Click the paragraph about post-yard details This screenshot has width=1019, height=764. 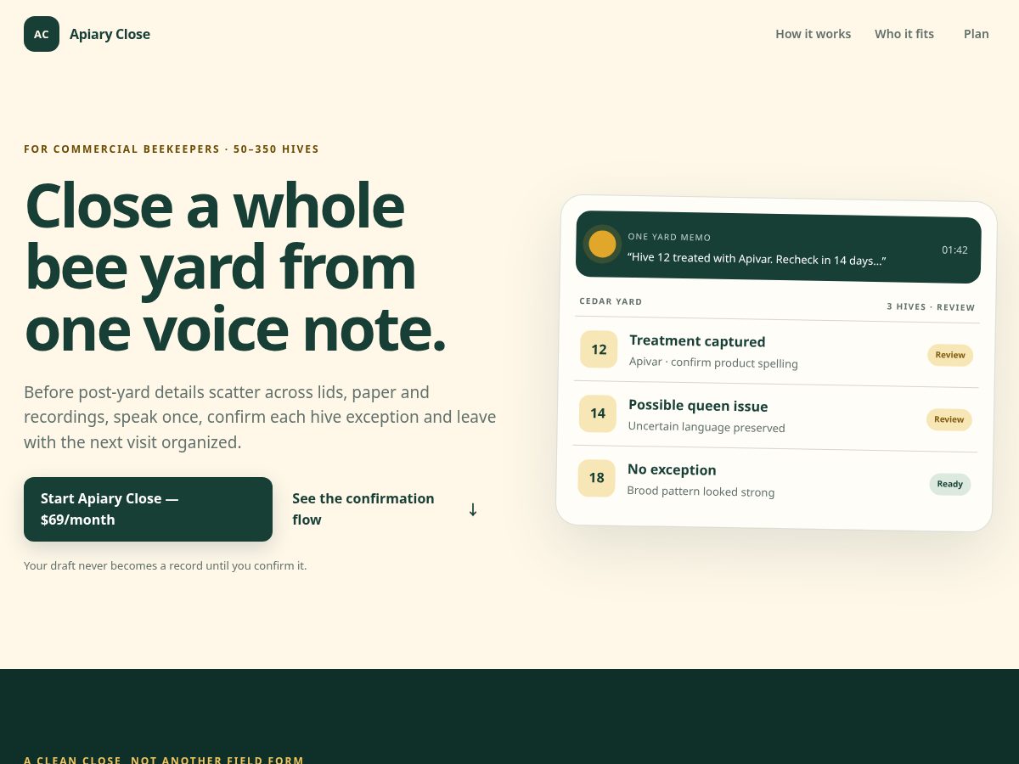(x=260, y=417)
